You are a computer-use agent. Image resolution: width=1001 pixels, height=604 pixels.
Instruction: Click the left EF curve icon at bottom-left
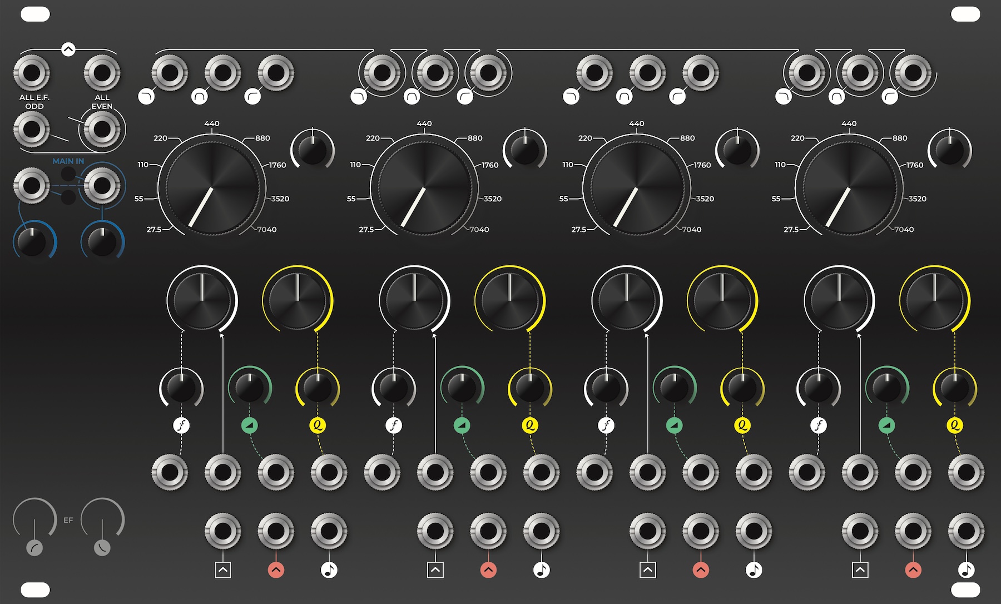coord(34,548)
